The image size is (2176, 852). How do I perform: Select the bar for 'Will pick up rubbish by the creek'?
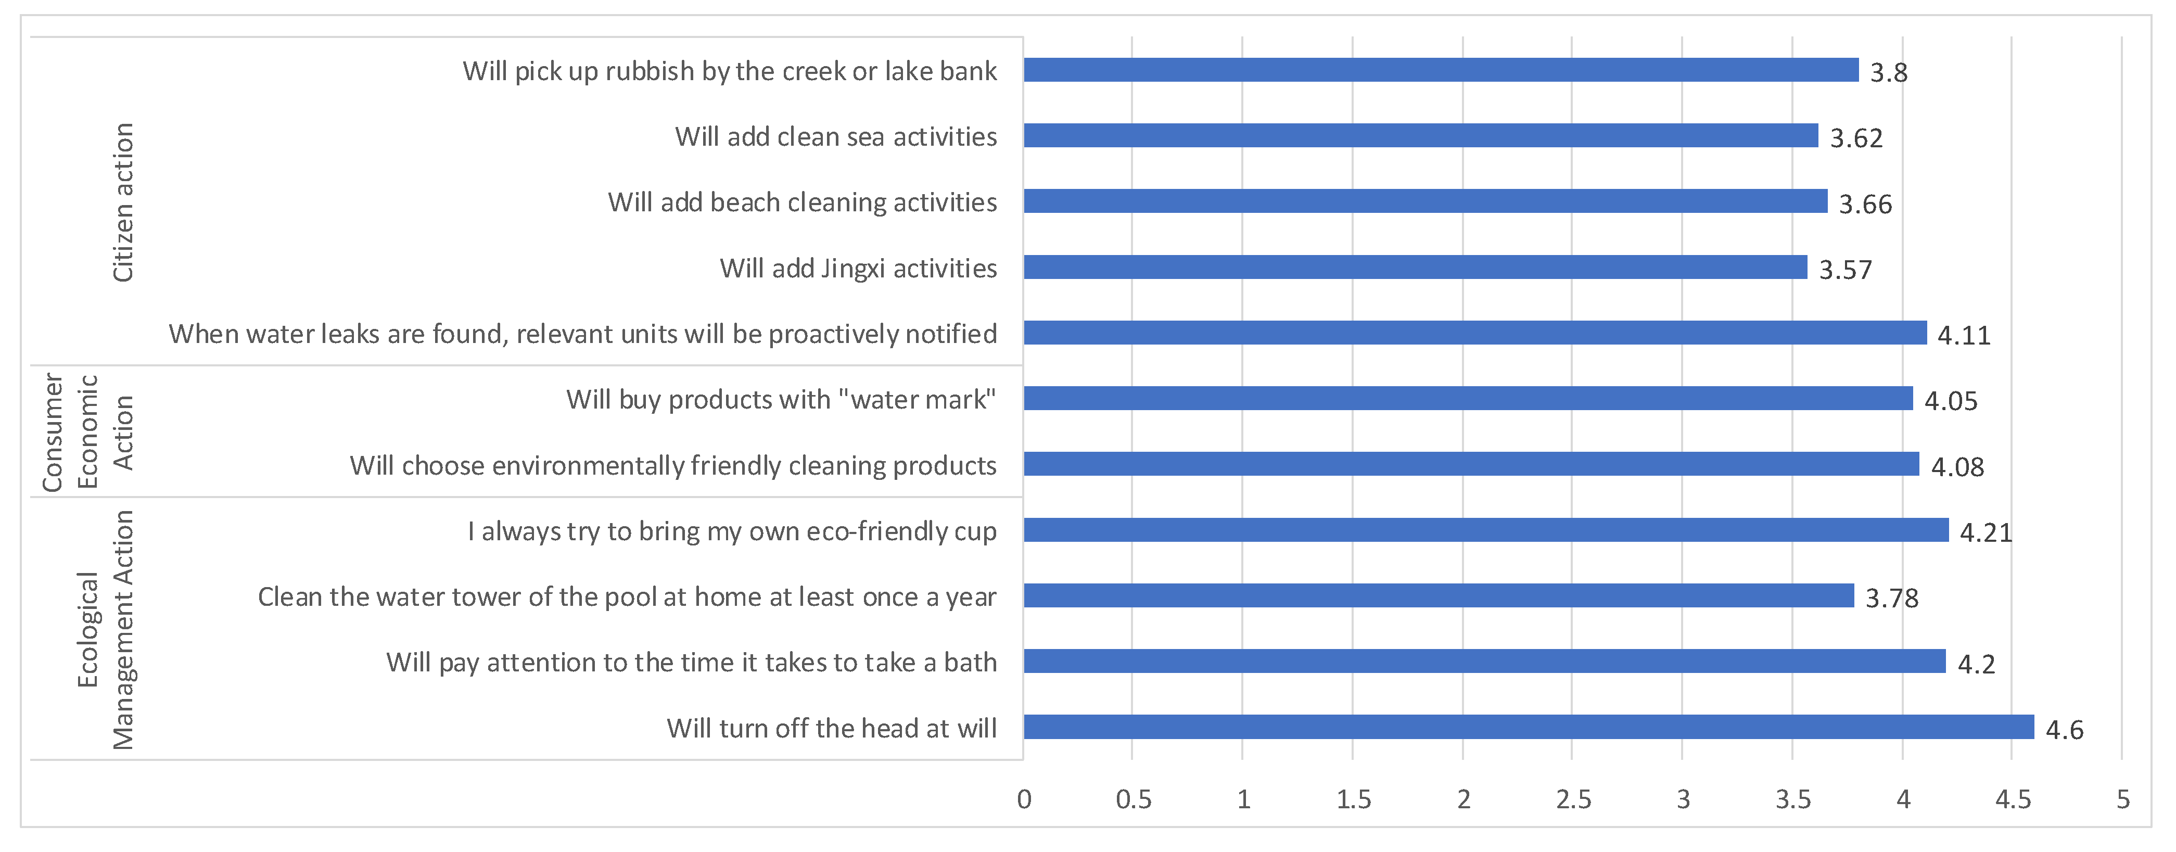coord(1441,70)
